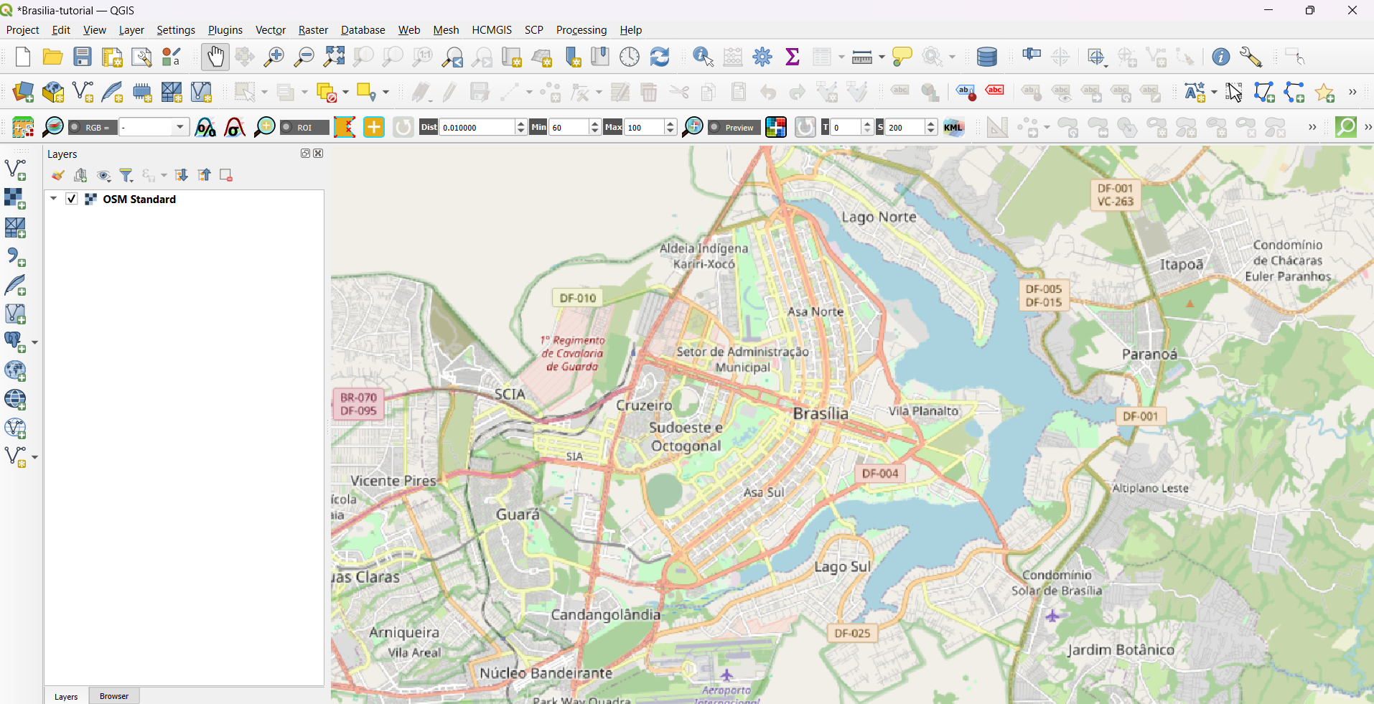Open the Processing menu
The image size is (1374, 704).
point(581,29)
